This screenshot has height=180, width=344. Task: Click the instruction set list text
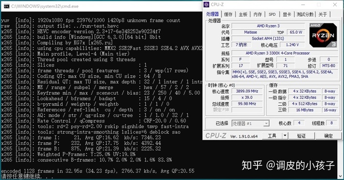tap(285, 74)
